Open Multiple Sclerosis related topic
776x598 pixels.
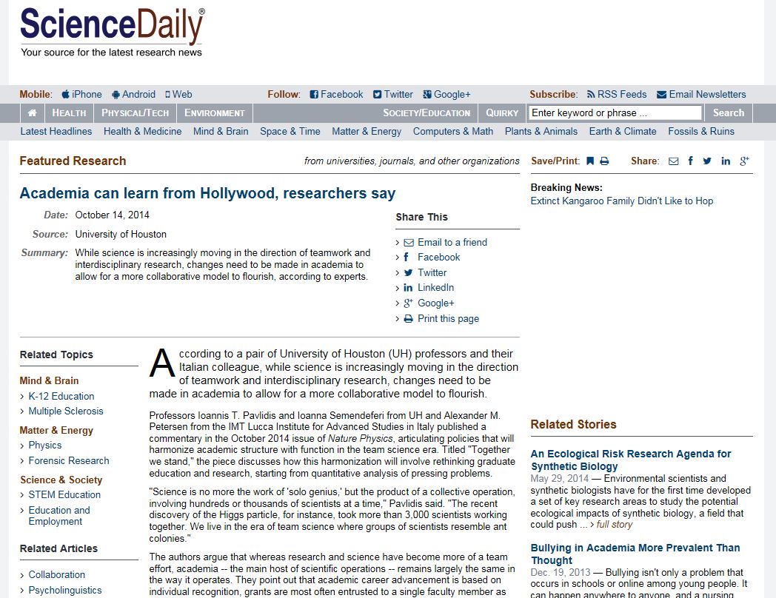point(66,411)
